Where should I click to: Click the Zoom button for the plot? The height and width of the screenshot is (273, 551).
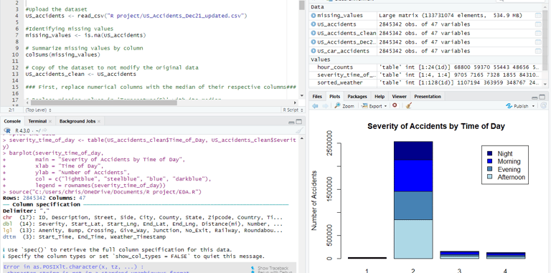(344, 105)
